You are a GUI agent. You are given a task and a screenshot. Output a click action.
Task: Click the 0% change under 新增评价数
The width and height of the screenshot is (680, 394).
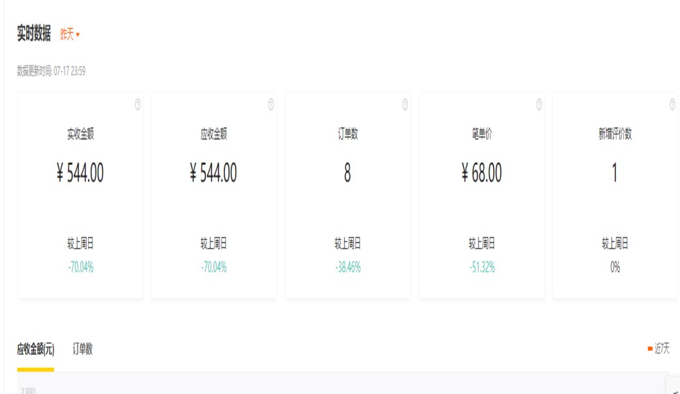tap(615, 267)
